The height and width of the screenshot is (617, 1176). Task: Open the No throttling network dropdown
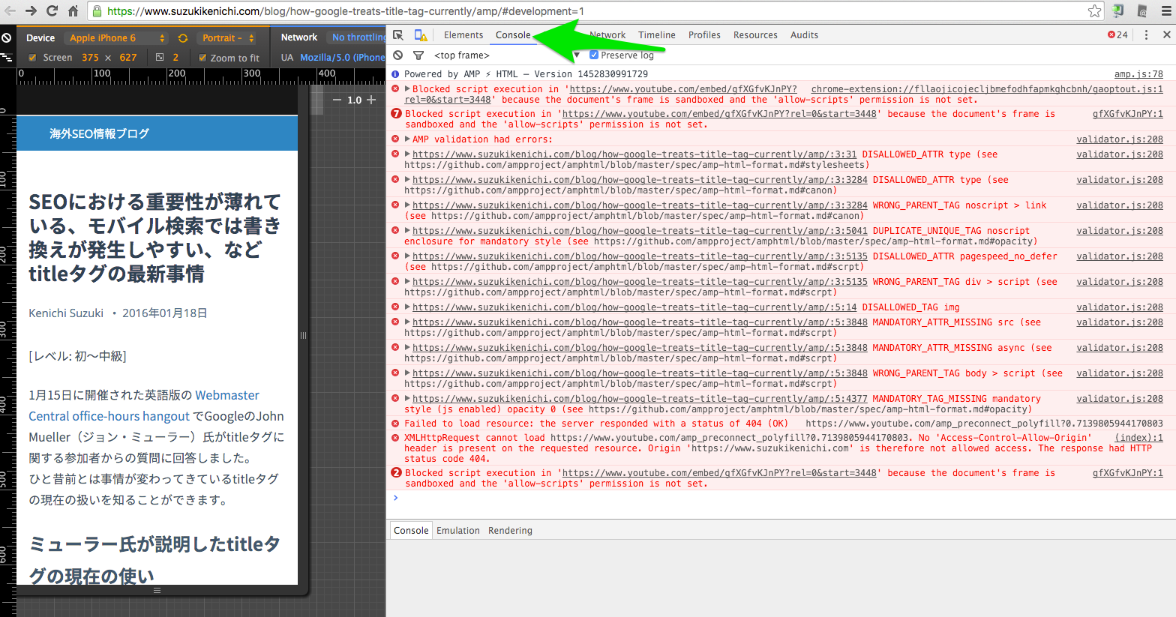(x=358, y=37)
